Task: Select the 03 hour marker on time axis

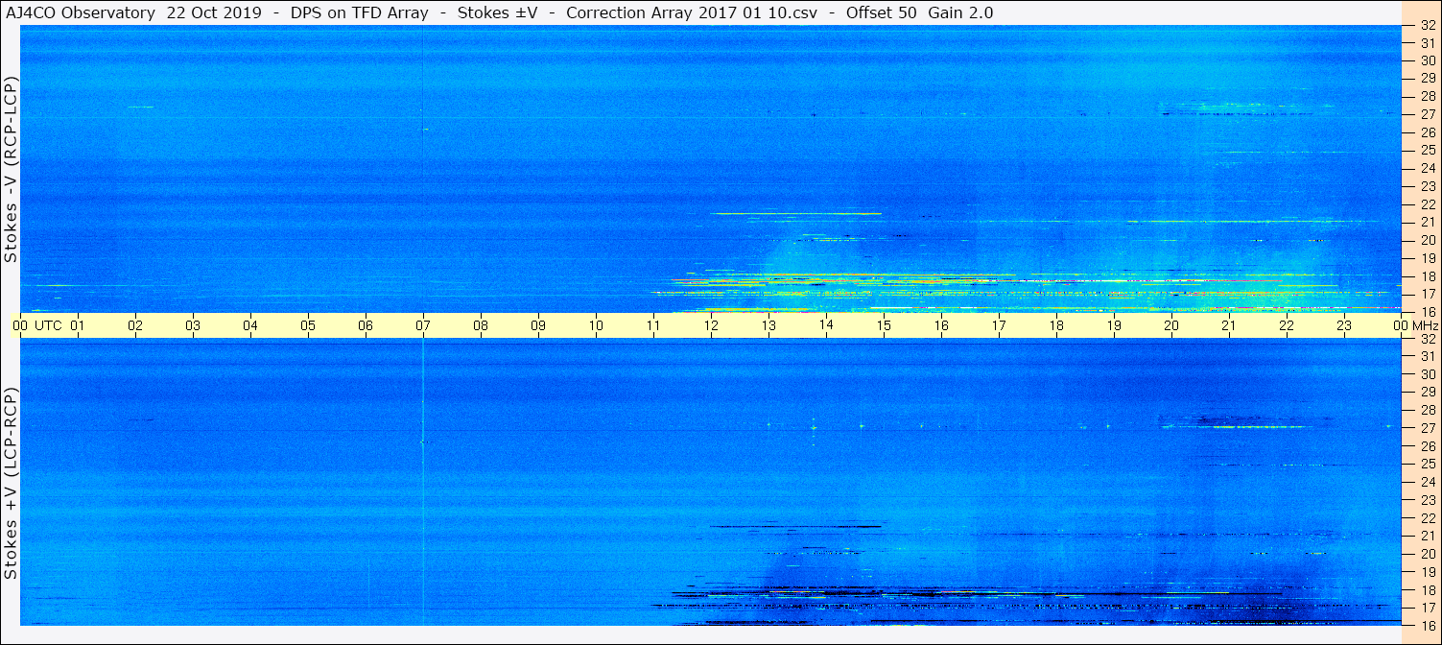Action: coord(193,325)
